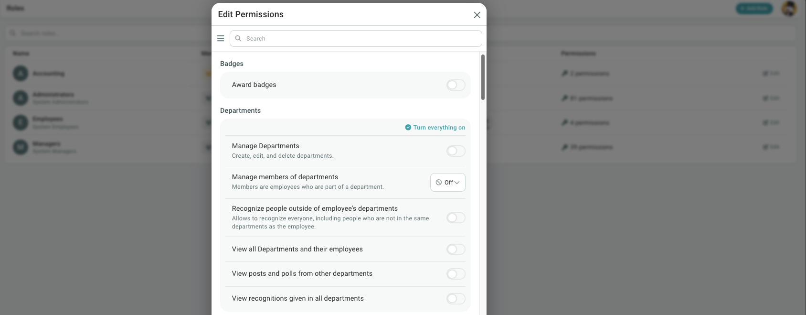Close the Edit Permissions dialog
This screenshot has width=806, height=315.
[x=477, y=15]
